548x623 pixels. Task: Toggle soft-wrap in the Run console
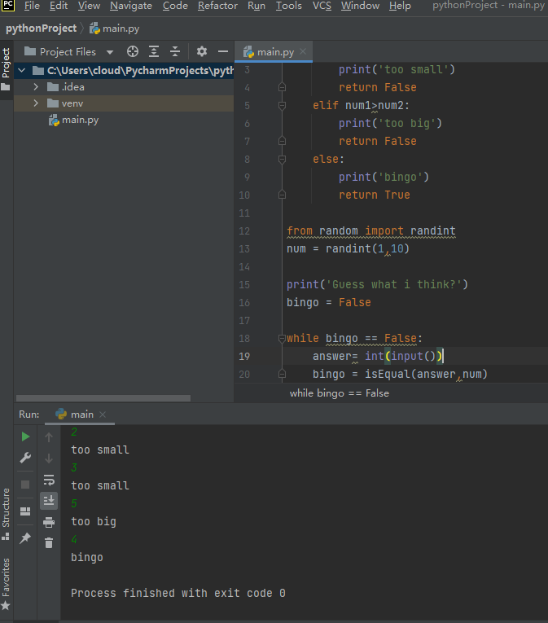pos(49,480)
